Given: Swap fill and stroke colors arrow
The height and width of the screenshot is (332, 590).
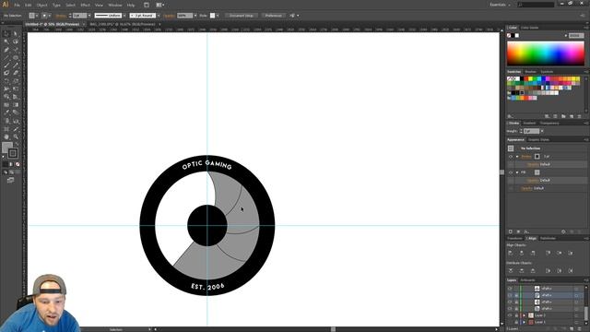Looking at the screenshot, I should click(17, 145).
